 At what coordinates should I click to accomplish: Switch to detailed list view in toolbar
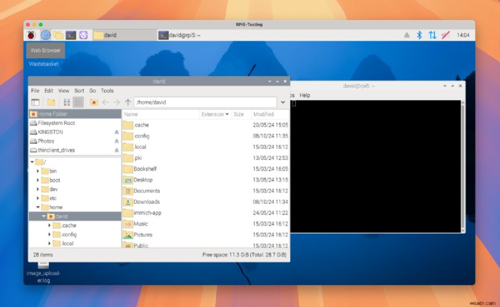coord(78,102)
